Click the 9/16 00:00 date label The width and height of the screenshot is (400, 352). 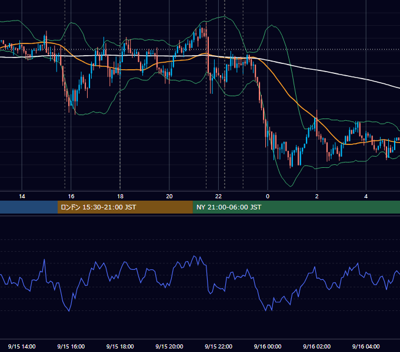pyautogui.click(x=268, y=346)
